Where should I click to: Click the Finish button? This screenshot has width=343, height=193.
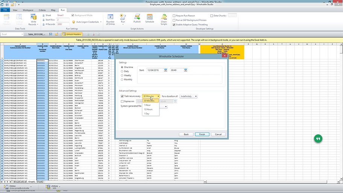(202, 134)
